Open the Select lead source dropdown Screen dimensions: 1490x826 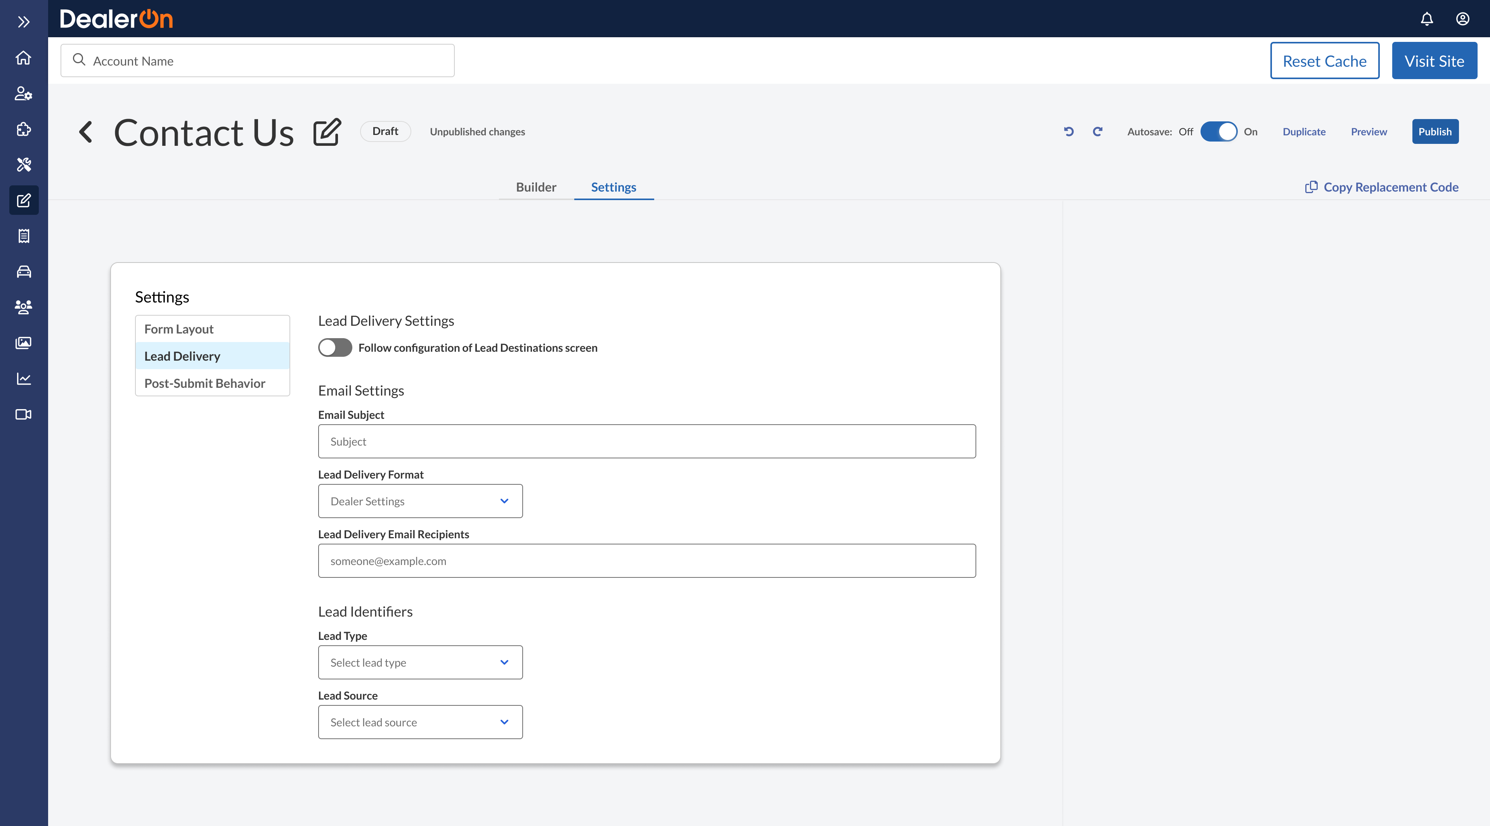(x=420, y=722)
